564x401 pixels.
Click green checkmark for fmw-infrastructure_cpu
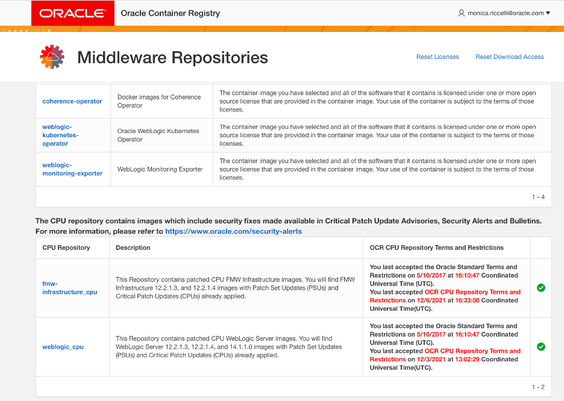[x=540, y=287]
